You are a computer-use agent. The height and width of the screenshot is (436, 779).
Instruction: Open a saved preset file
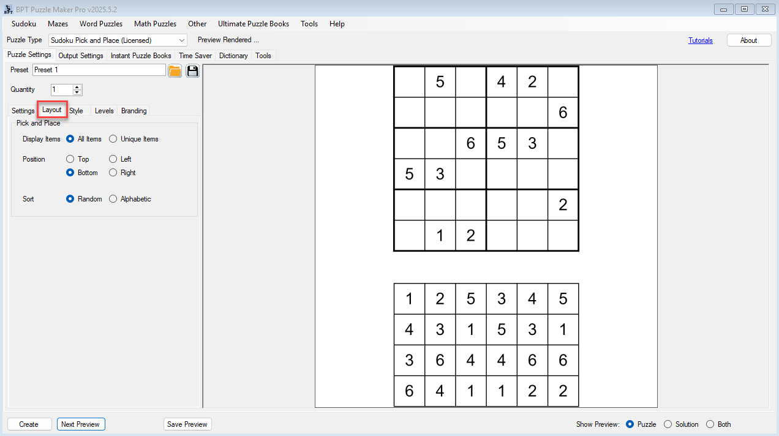(175, 70)
